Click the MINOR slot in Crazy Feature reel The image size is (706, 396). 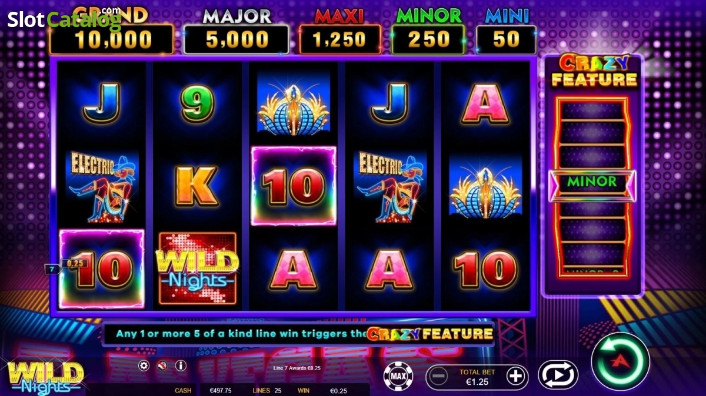(592, 182)
